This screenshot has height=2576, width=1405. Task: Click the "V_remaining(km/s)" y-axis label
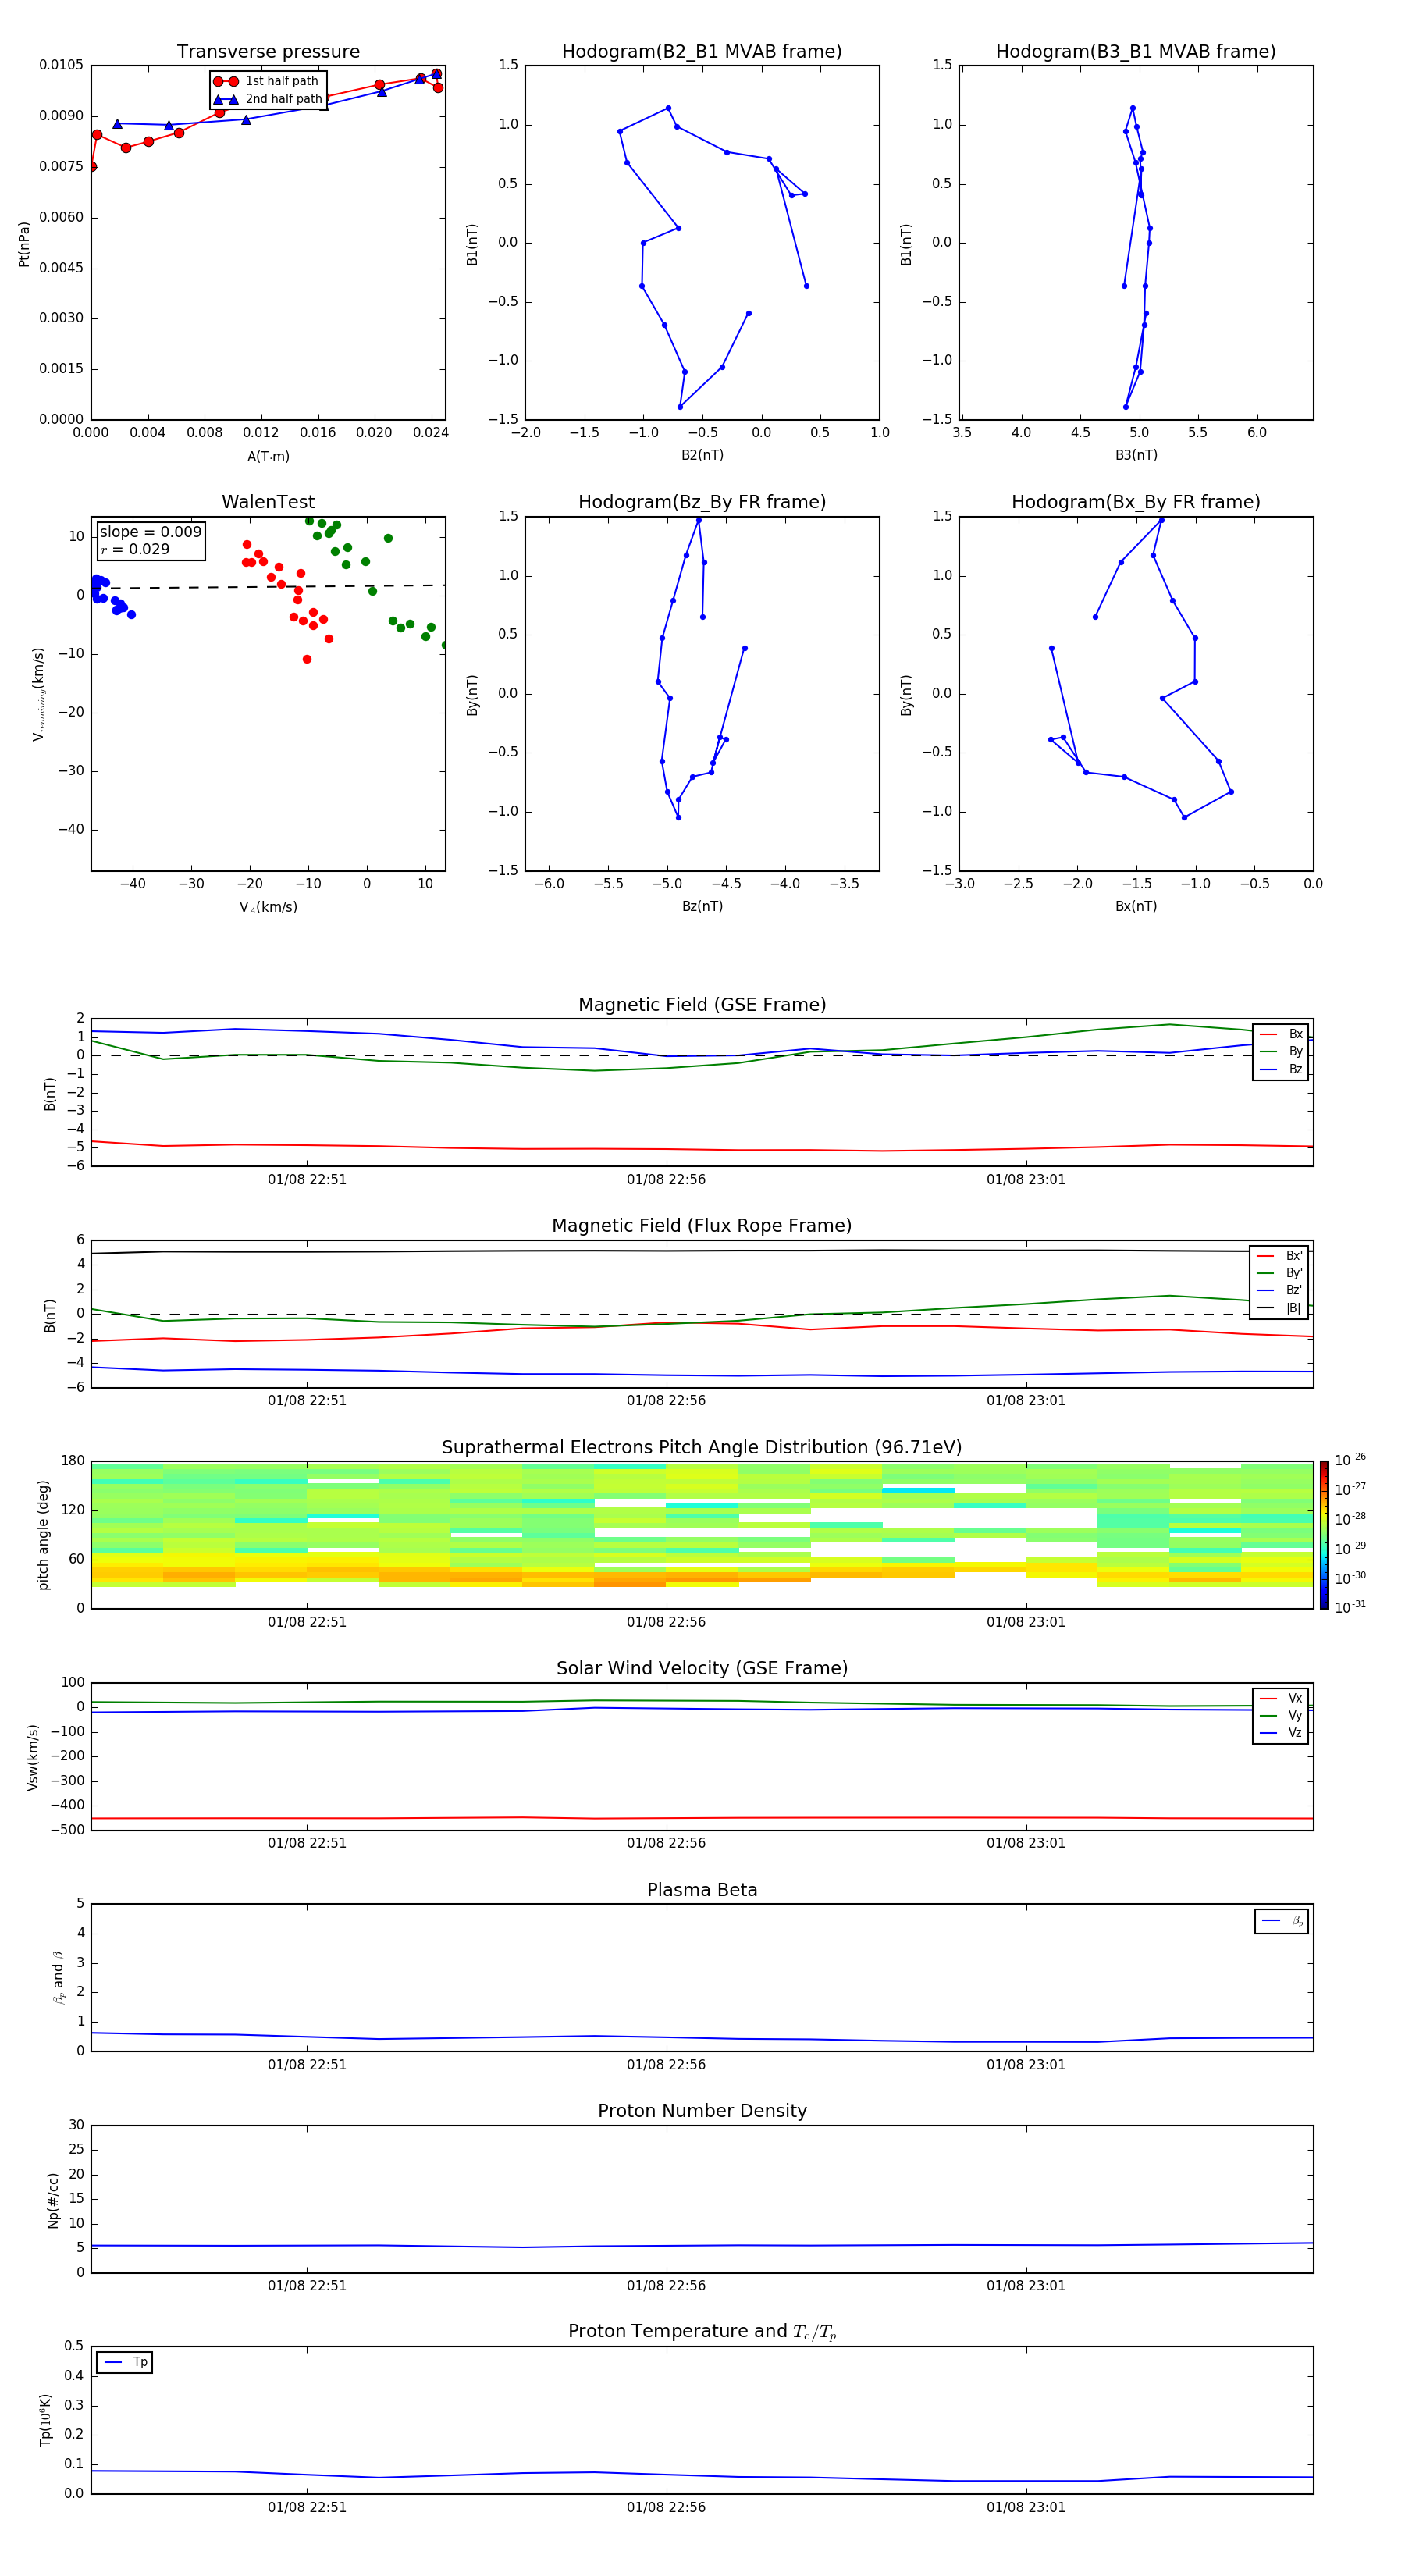(x=38, y=694)
